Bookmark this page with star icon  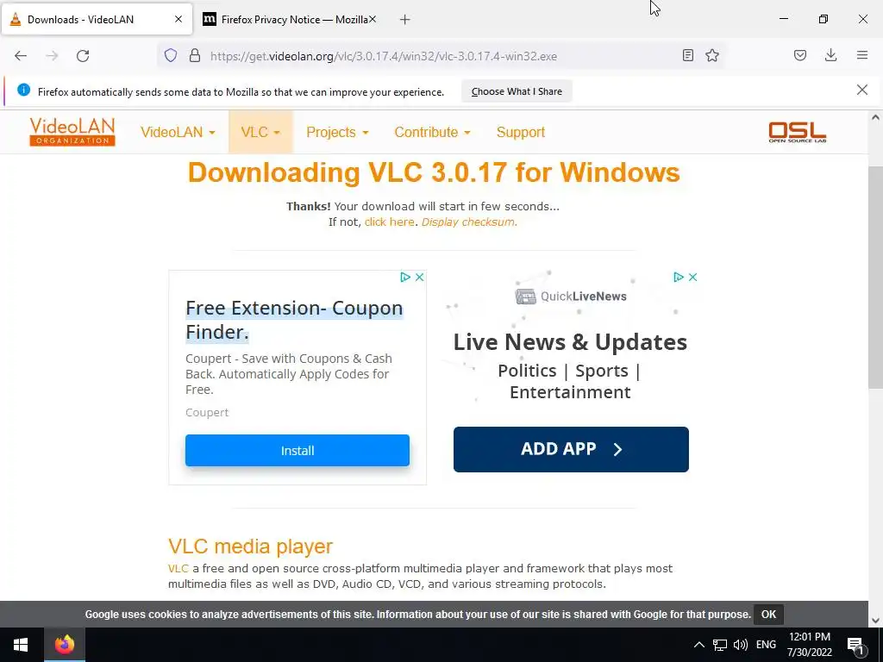pos(712,56)
